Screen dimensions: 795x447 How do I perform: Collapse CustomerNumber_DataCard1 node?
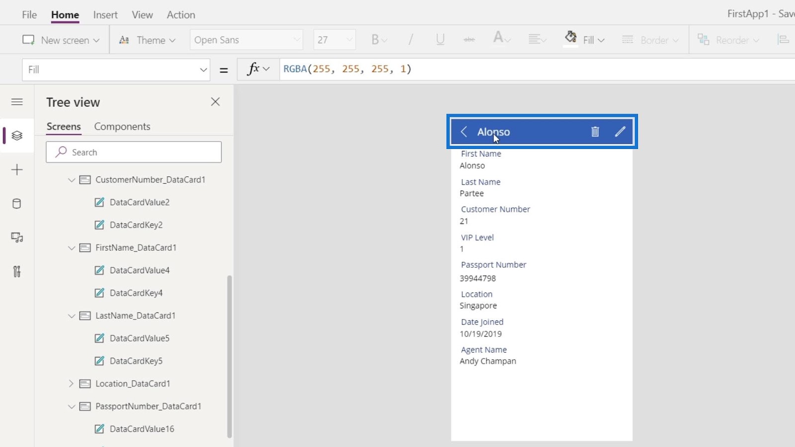click(x=72, y=180)
